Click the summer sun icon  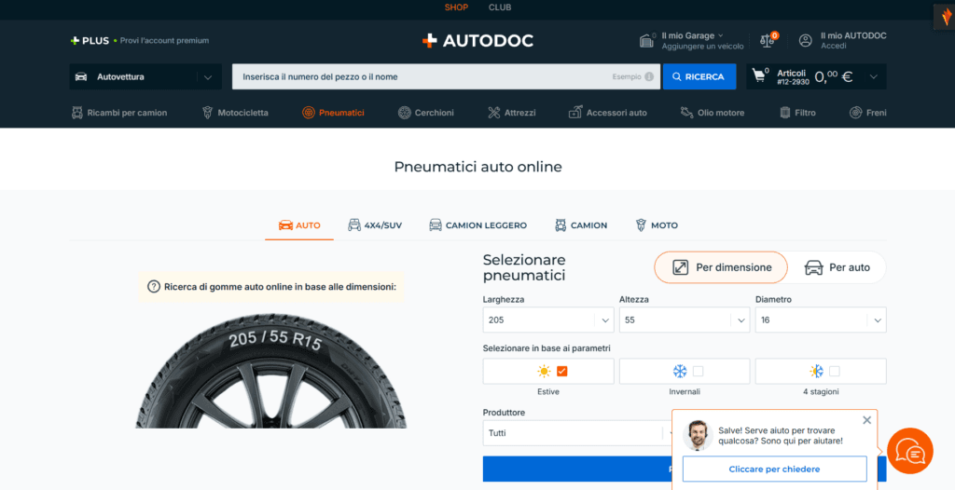544,372
